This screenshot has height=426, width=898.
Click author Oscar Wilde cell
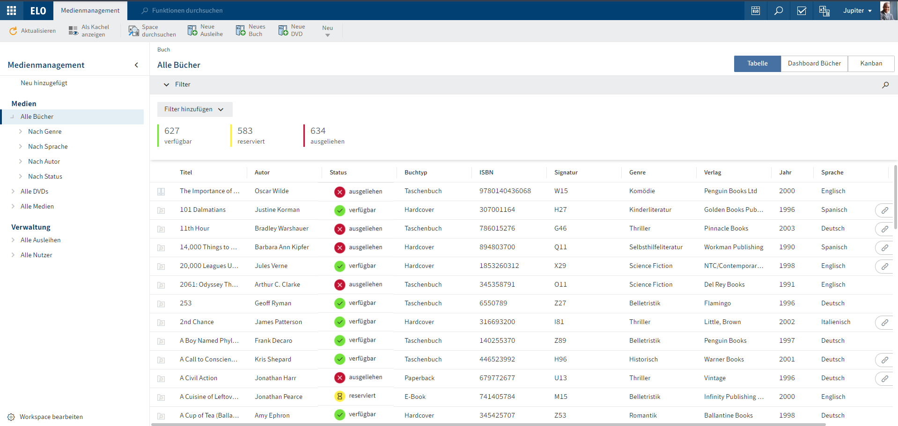pos(272,191)
